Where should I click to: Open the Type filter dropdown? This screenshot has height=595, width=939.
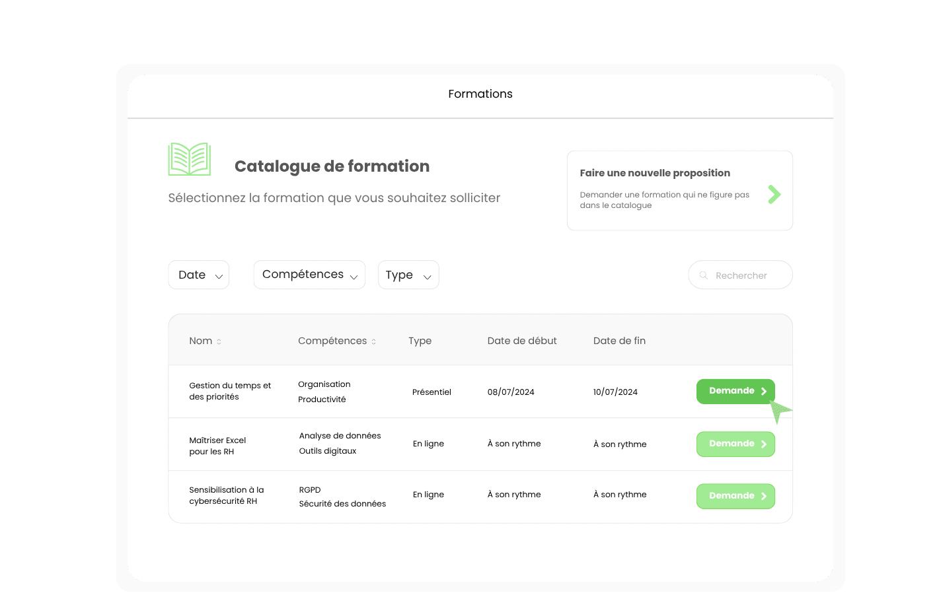pyautogui.click(x=408, y=275)
